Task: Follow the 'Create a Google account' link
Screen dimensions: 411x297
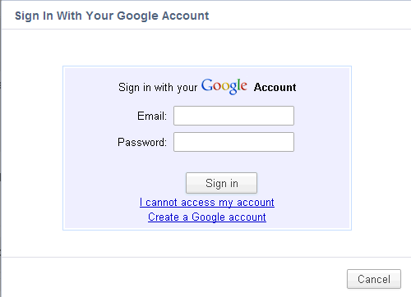Action: click(207, 217)
